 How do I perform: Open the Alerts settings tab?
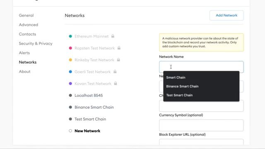(x=24, y=53)
